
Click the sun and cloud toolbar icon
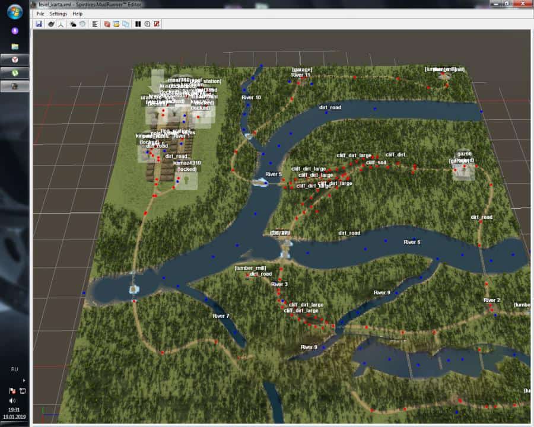(x=74, y=24)
